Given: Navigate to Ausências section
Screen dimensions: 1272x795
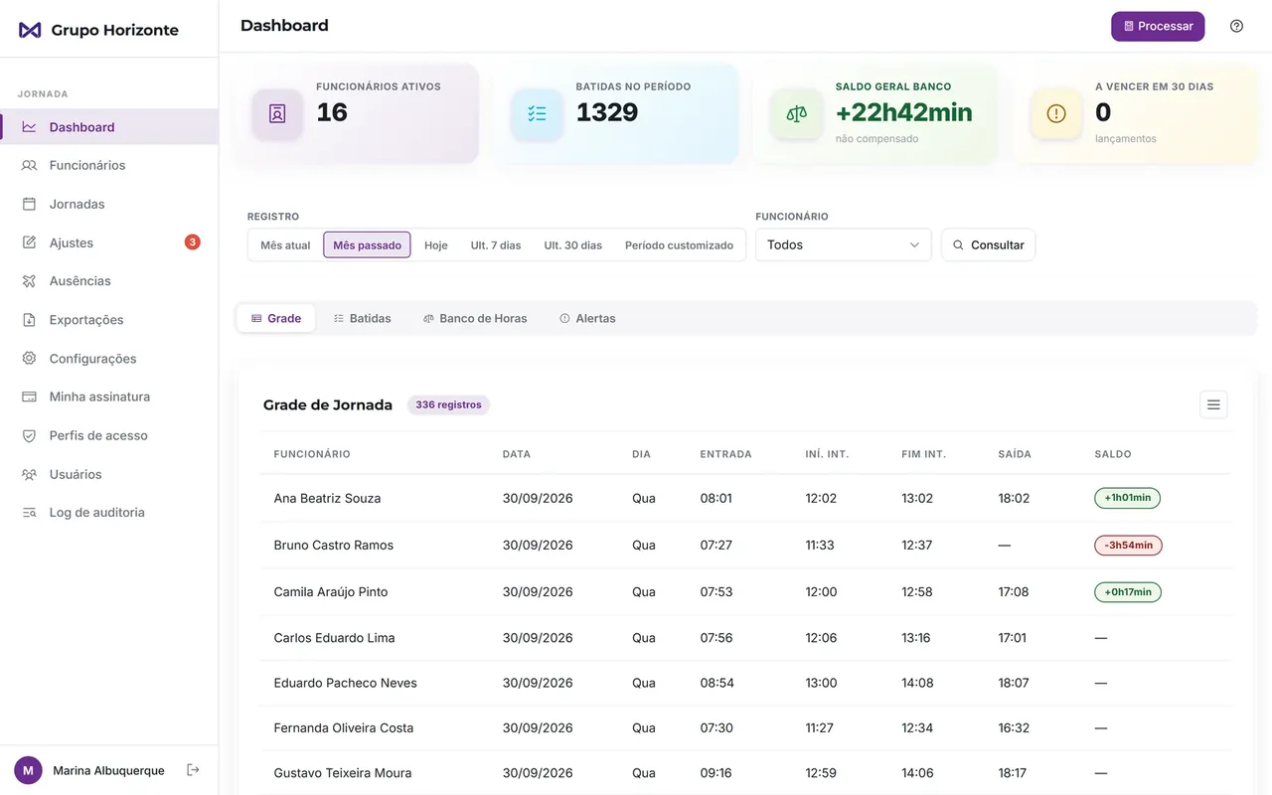Looking at the screenshot, I should [109, 281].
